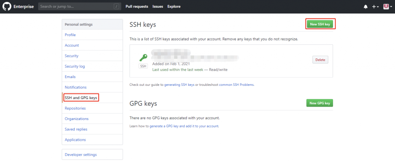Open Profile settings in sidebar

[x=70, y=35]
